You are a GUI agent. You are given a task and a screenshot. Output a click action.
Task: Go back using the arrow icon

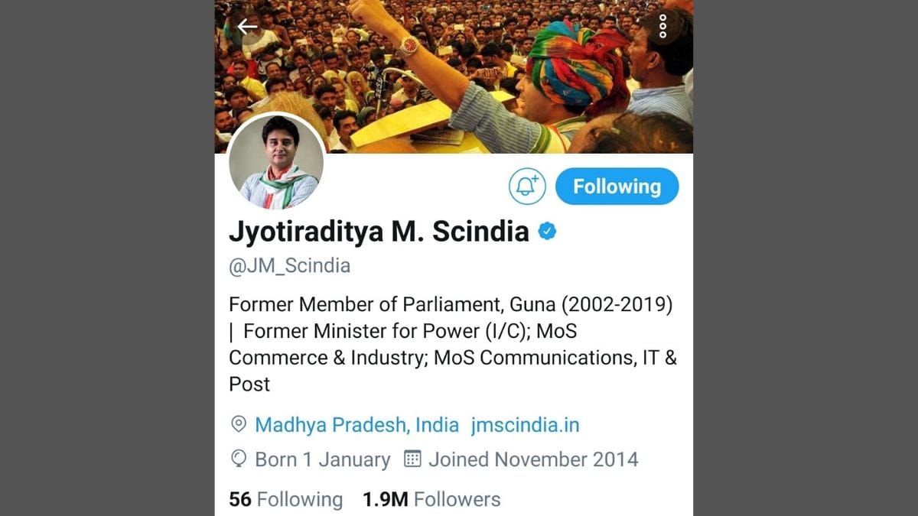pos(247,26)
